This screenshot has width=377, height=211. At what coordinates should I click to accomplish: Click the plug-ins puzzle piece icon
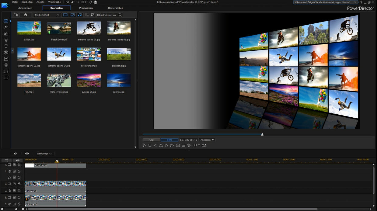click(26, 15)
